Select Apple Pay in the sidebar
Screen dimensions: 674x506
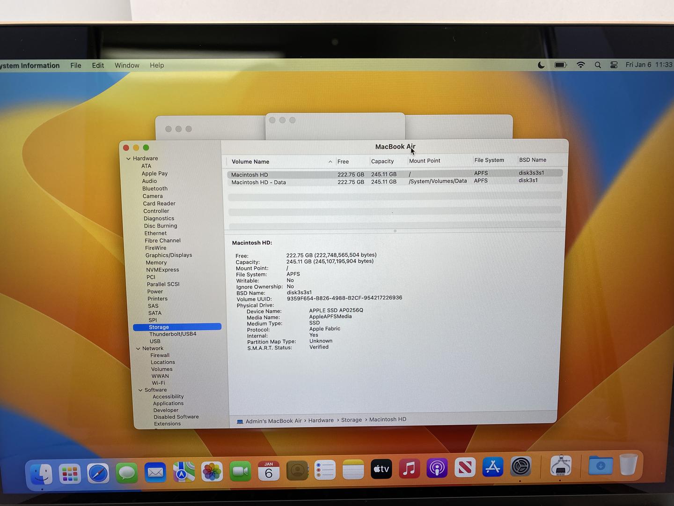[x=154, y=173]
